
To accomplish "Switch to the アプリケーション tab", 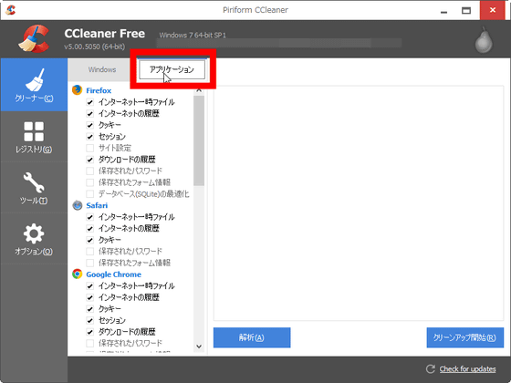I will 172,69.
